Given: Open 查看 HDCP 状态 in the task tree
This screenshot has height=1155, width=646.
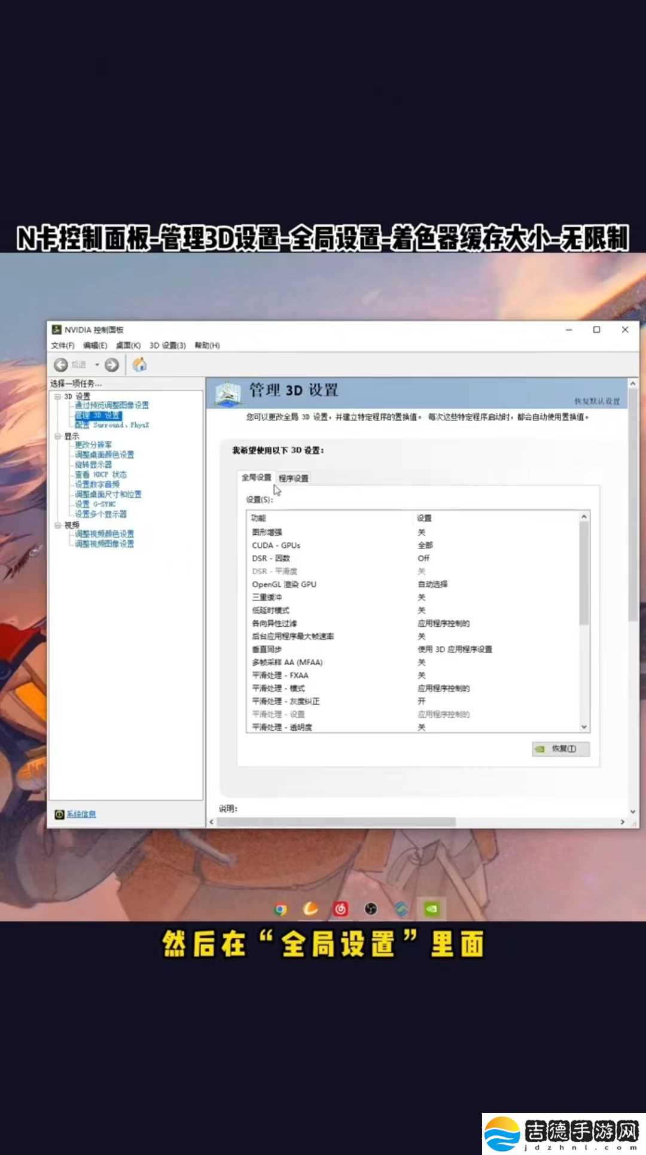Looking at the screenshot, I should tap(100, 474).
